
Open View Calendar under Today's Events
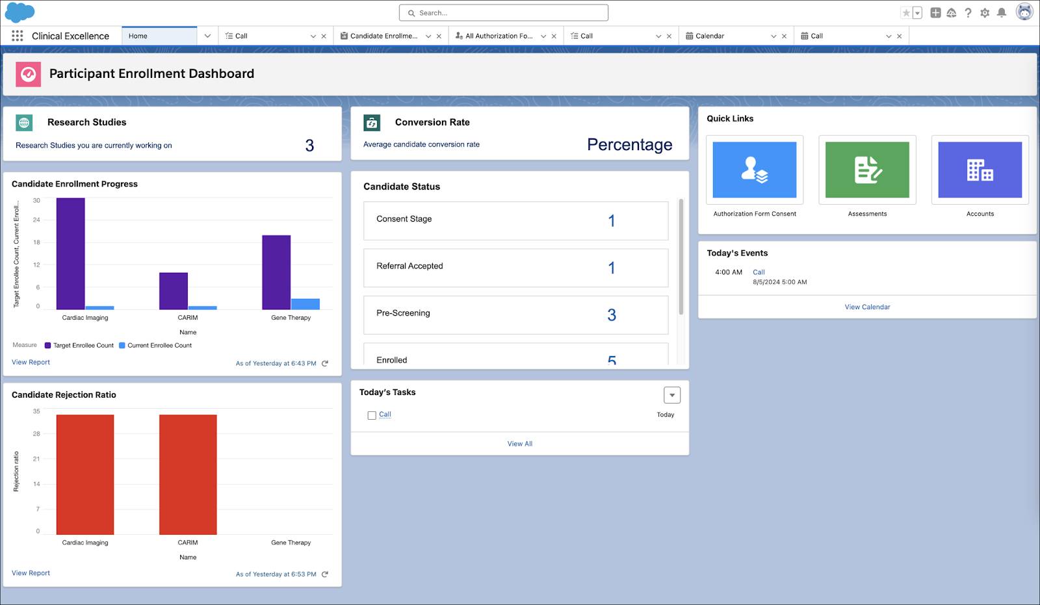click(867, 306)
